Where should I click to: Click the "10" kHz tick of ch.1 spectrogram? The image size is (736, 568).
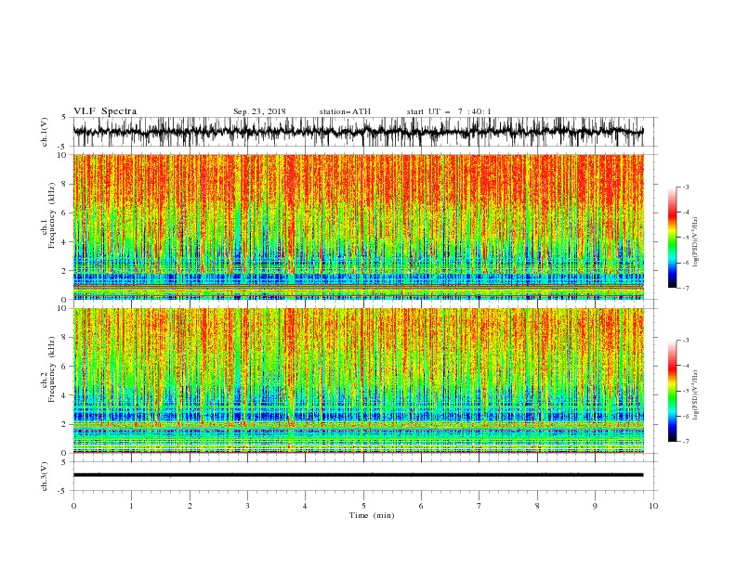click(62, 155)
